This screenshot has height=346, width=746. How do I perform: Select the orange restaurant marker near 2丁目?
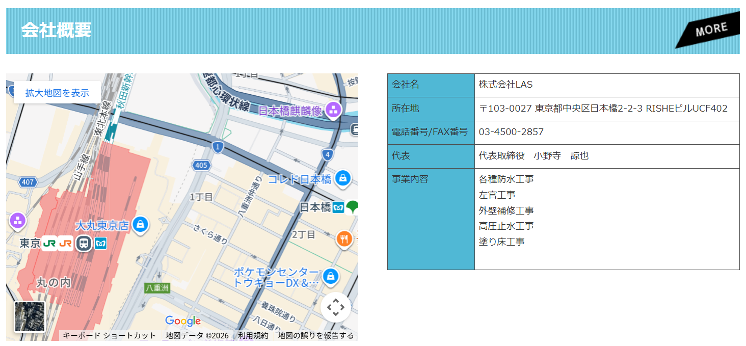[x=344, y=238]
